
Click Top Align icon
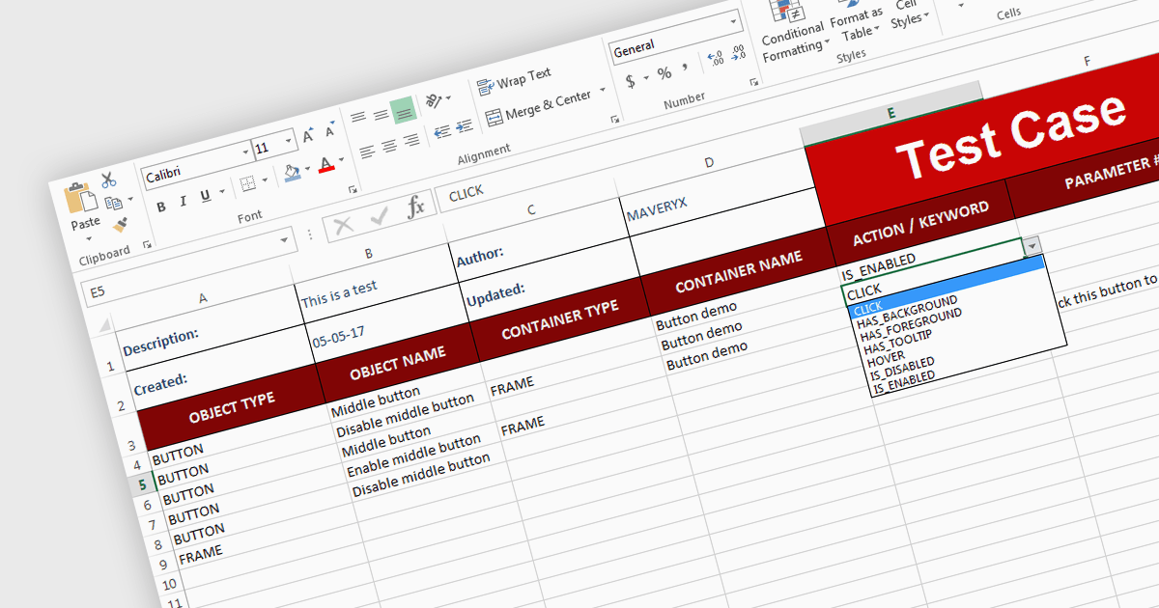(358, 119)
